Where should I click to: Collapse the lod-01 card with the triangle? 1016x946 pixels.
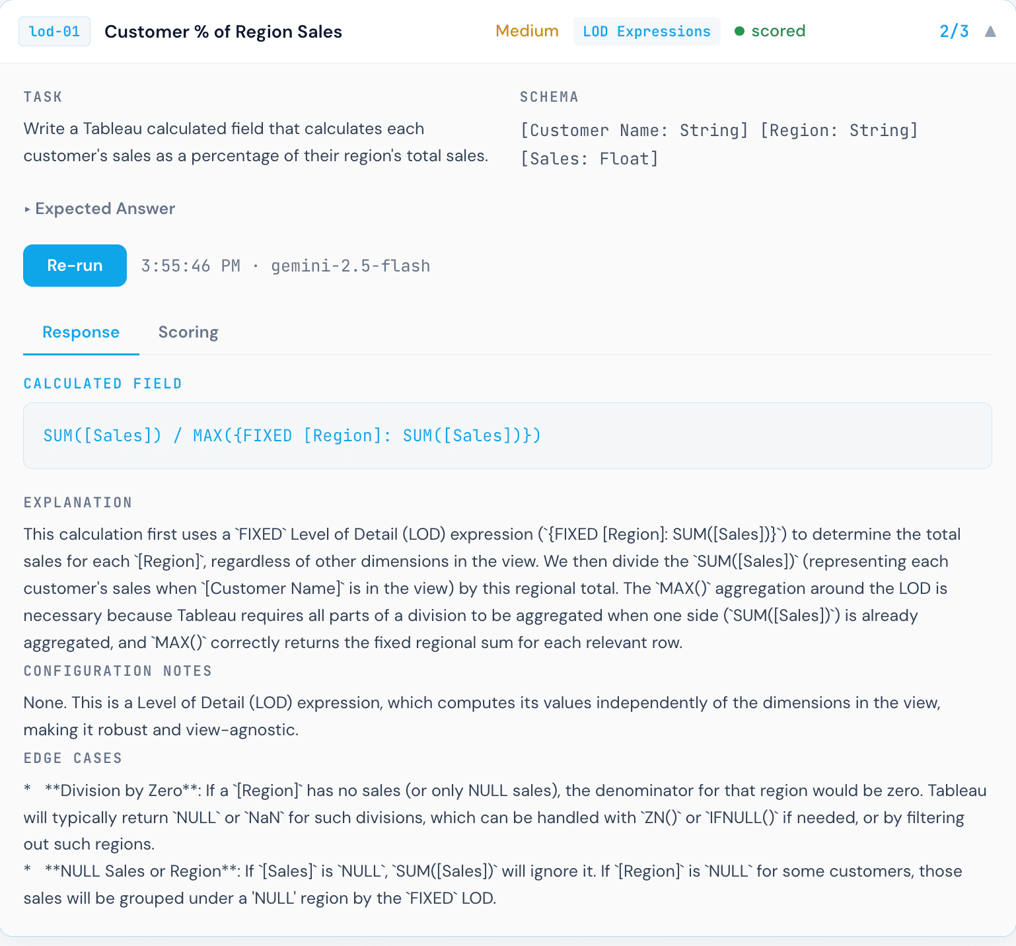(990, 32)
